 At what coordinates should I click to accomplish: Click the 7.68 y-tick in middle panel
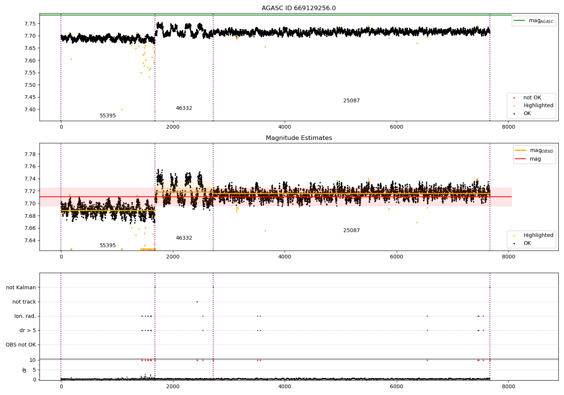coord(30,216)
